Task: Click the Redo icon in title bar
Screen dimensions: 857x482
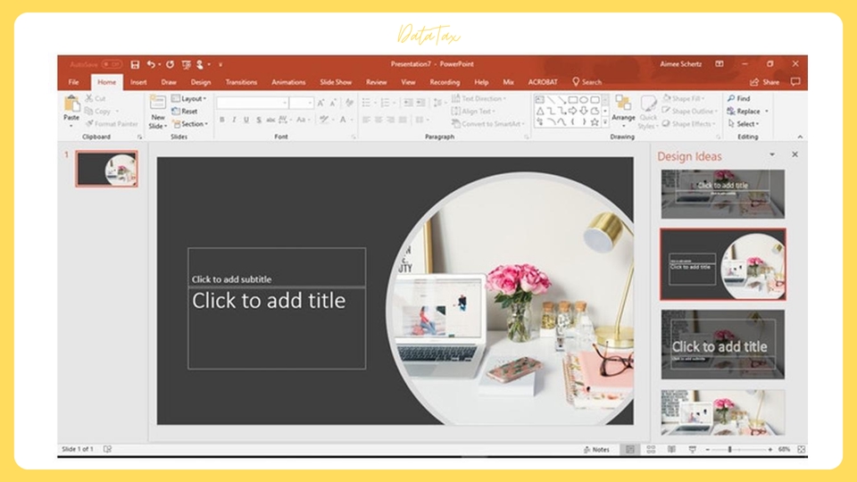Action: click(170, 64)
